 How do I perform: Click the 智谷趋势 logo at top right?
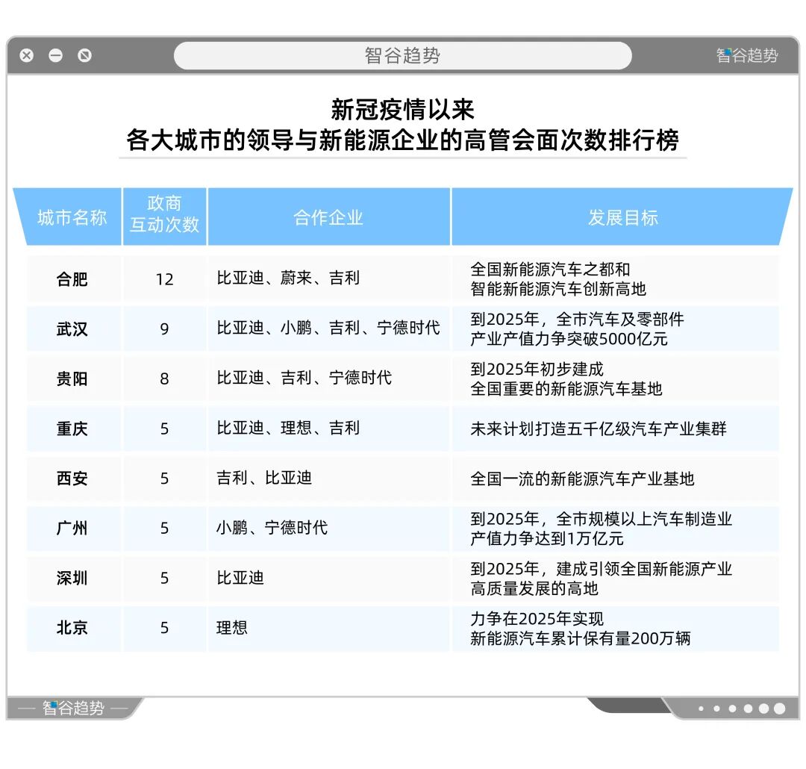(x=747, y=55)
